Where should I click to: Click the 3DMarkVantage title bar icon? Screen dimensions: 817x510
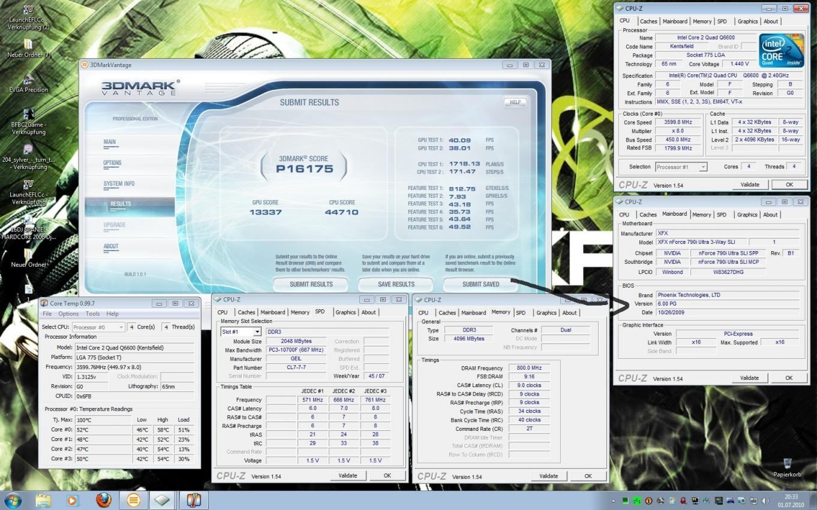85,65
